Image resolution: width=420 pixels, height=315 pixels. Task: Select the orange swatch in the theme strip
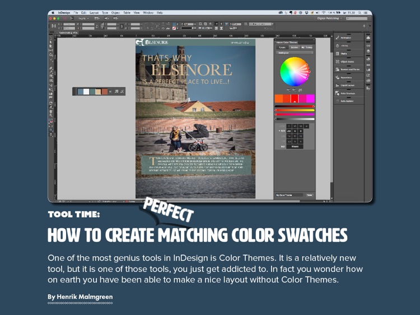[279, 98]
